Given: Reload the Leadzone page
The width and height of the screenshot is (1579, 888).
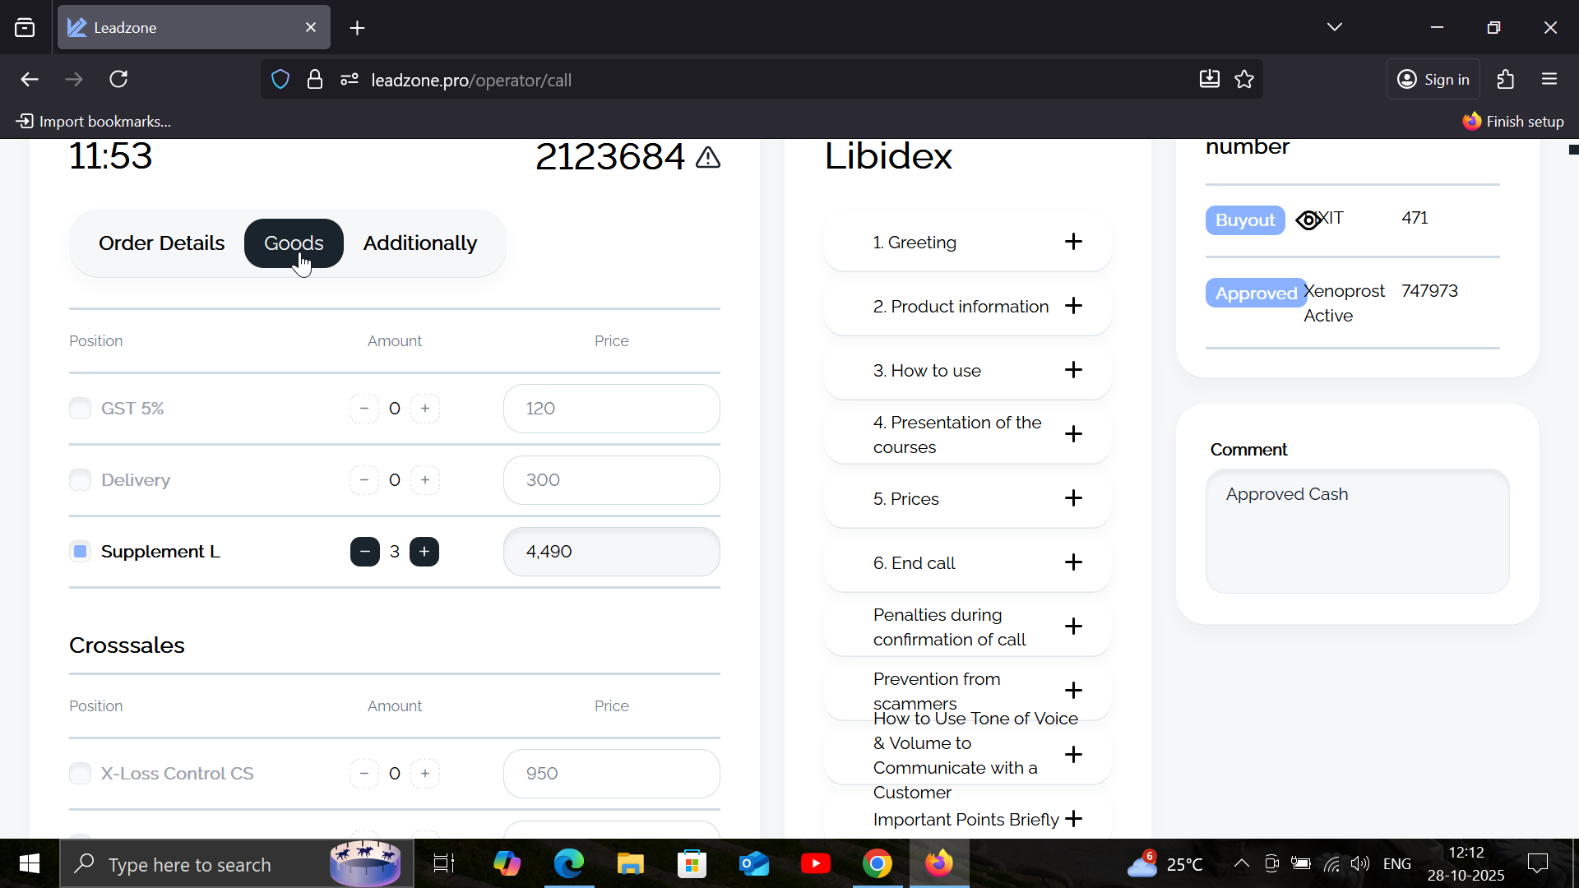Looking at the screenshot, I should tap(119, 80).
